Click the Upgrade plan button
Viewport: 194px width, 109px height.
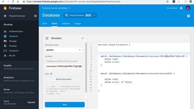coord(31,102)
